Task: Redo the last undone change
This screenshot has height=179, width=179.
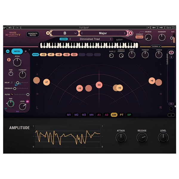Action: tap(17, 28)
